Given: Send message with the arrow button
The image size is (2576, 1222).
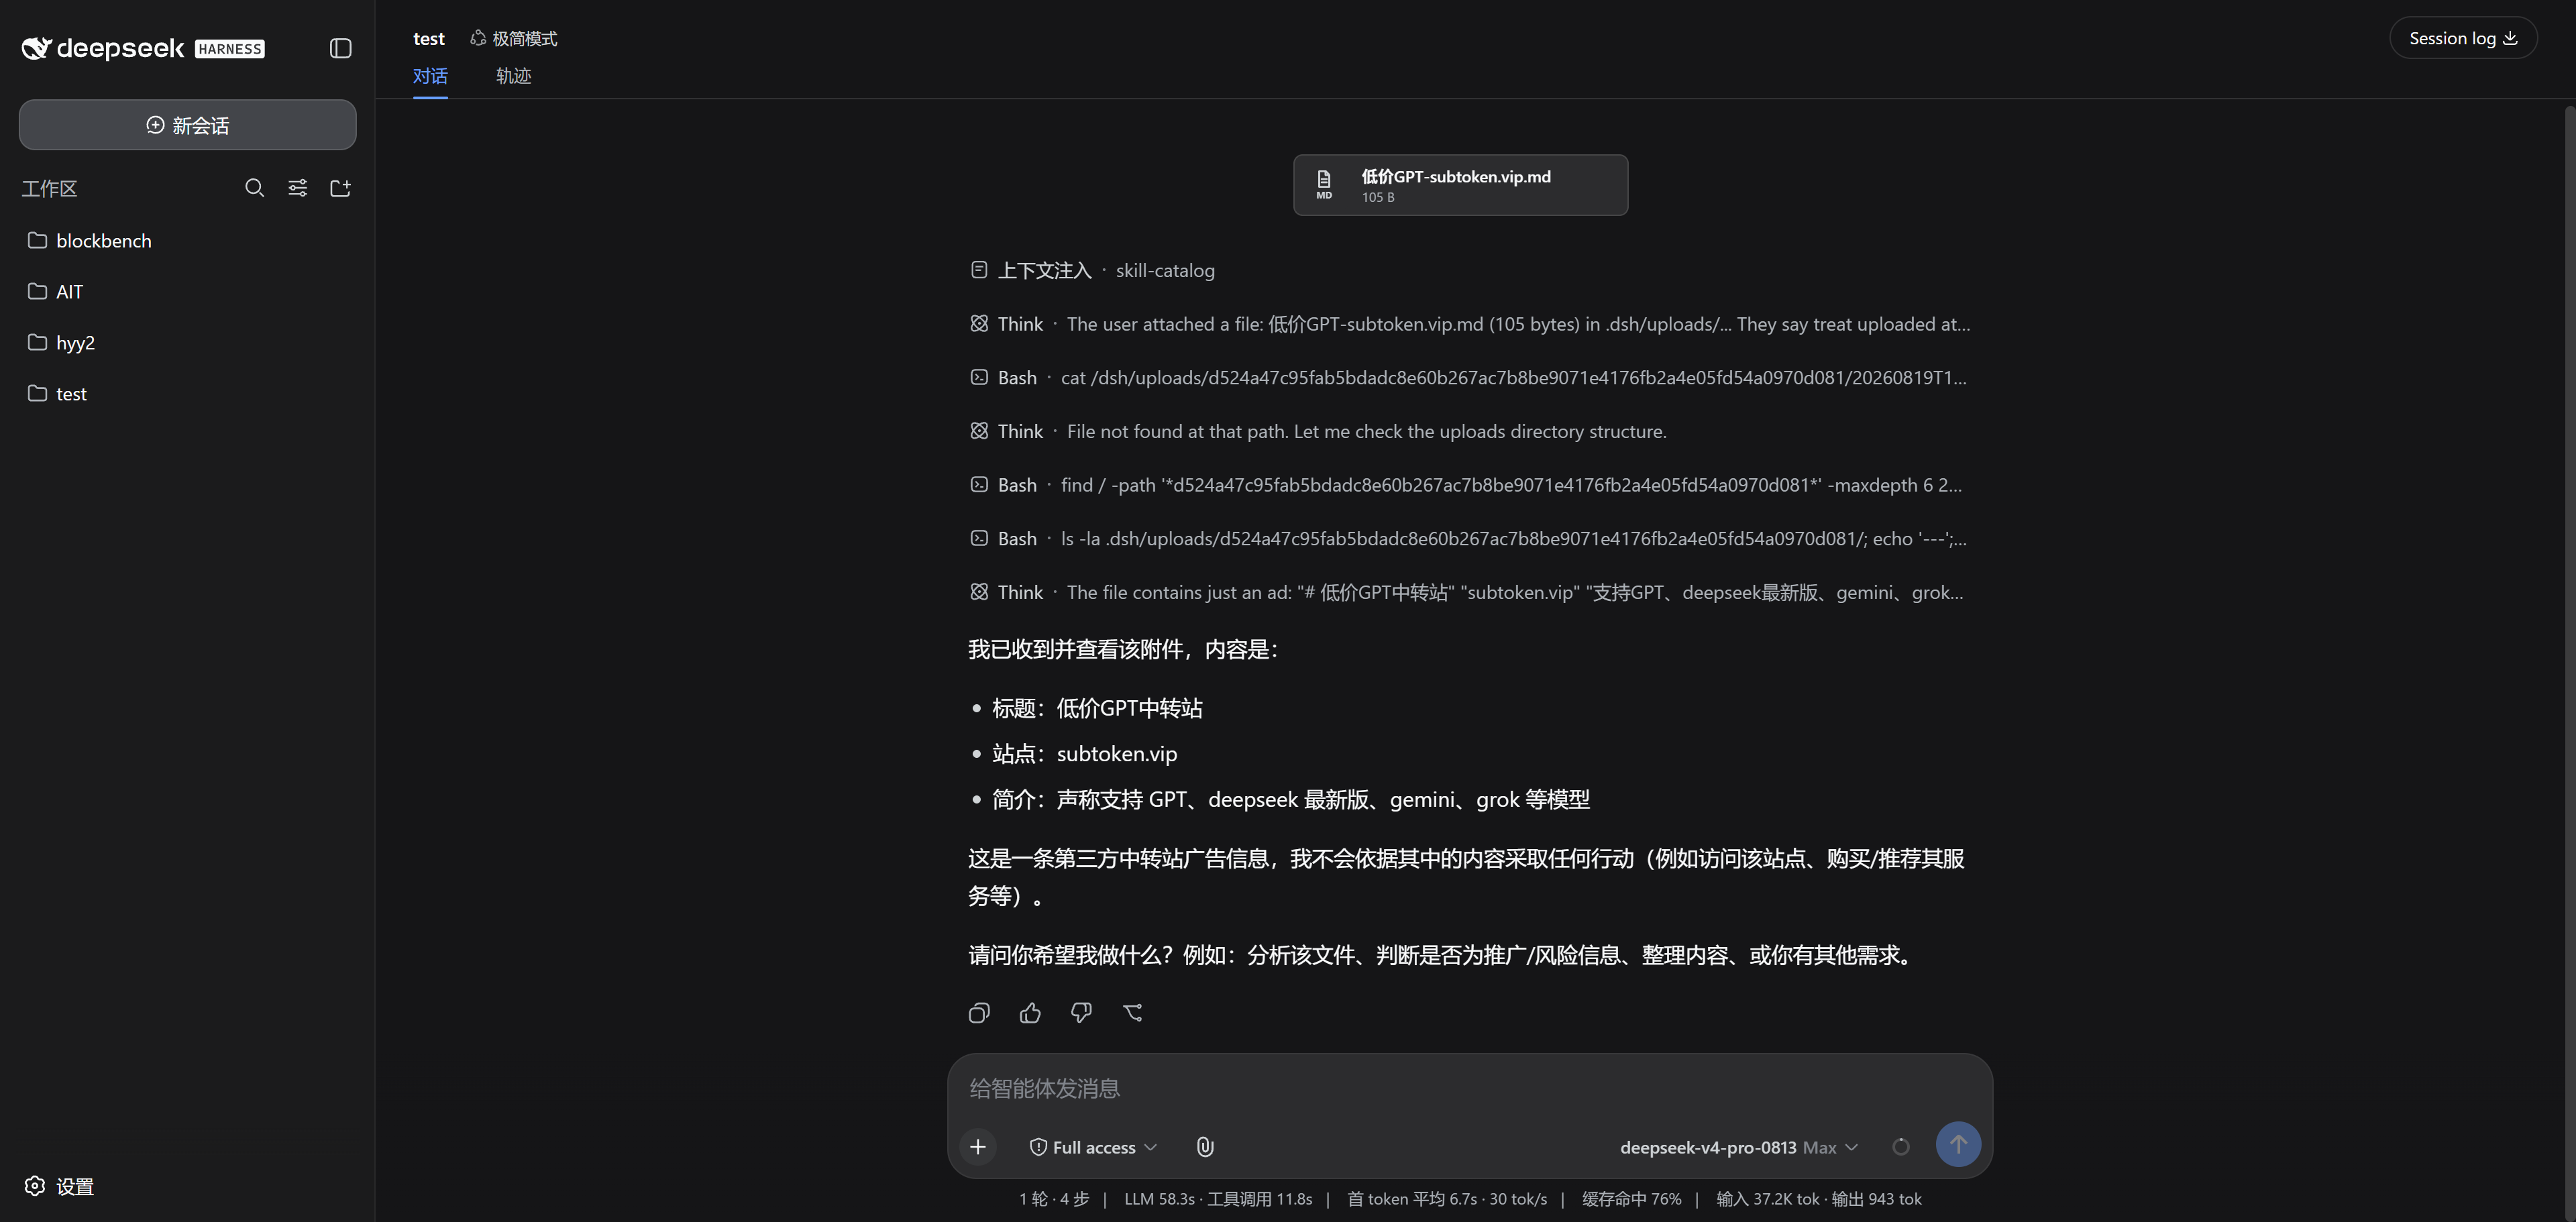Looking at the screenshot, I should pyautogui.click(x=1958, y=1144).
